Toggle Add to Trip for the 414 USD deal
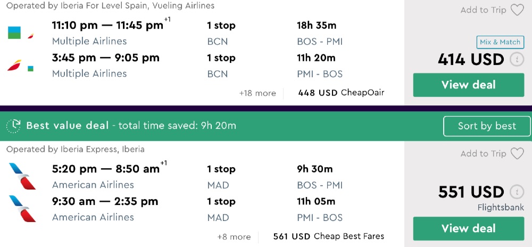The width and height of the screenshot is (532, 247). coord(483,10)
